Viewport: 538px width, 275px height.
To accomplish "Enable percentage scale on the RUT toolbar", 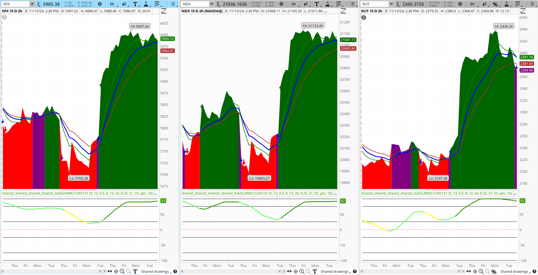I will (x=495, y=4).
